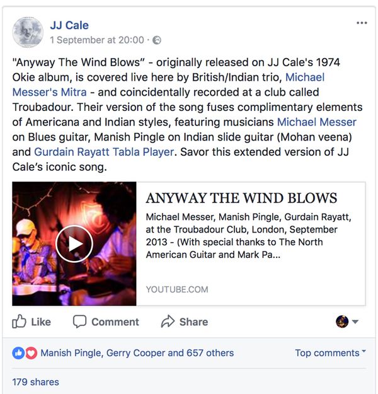Open the 179 shares list
The image size is (378, 394).
(x=36, y=382)
